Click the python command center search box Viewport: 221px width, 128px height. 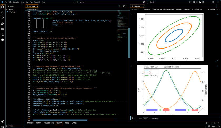pyautogui.click(x=110, y=2)
